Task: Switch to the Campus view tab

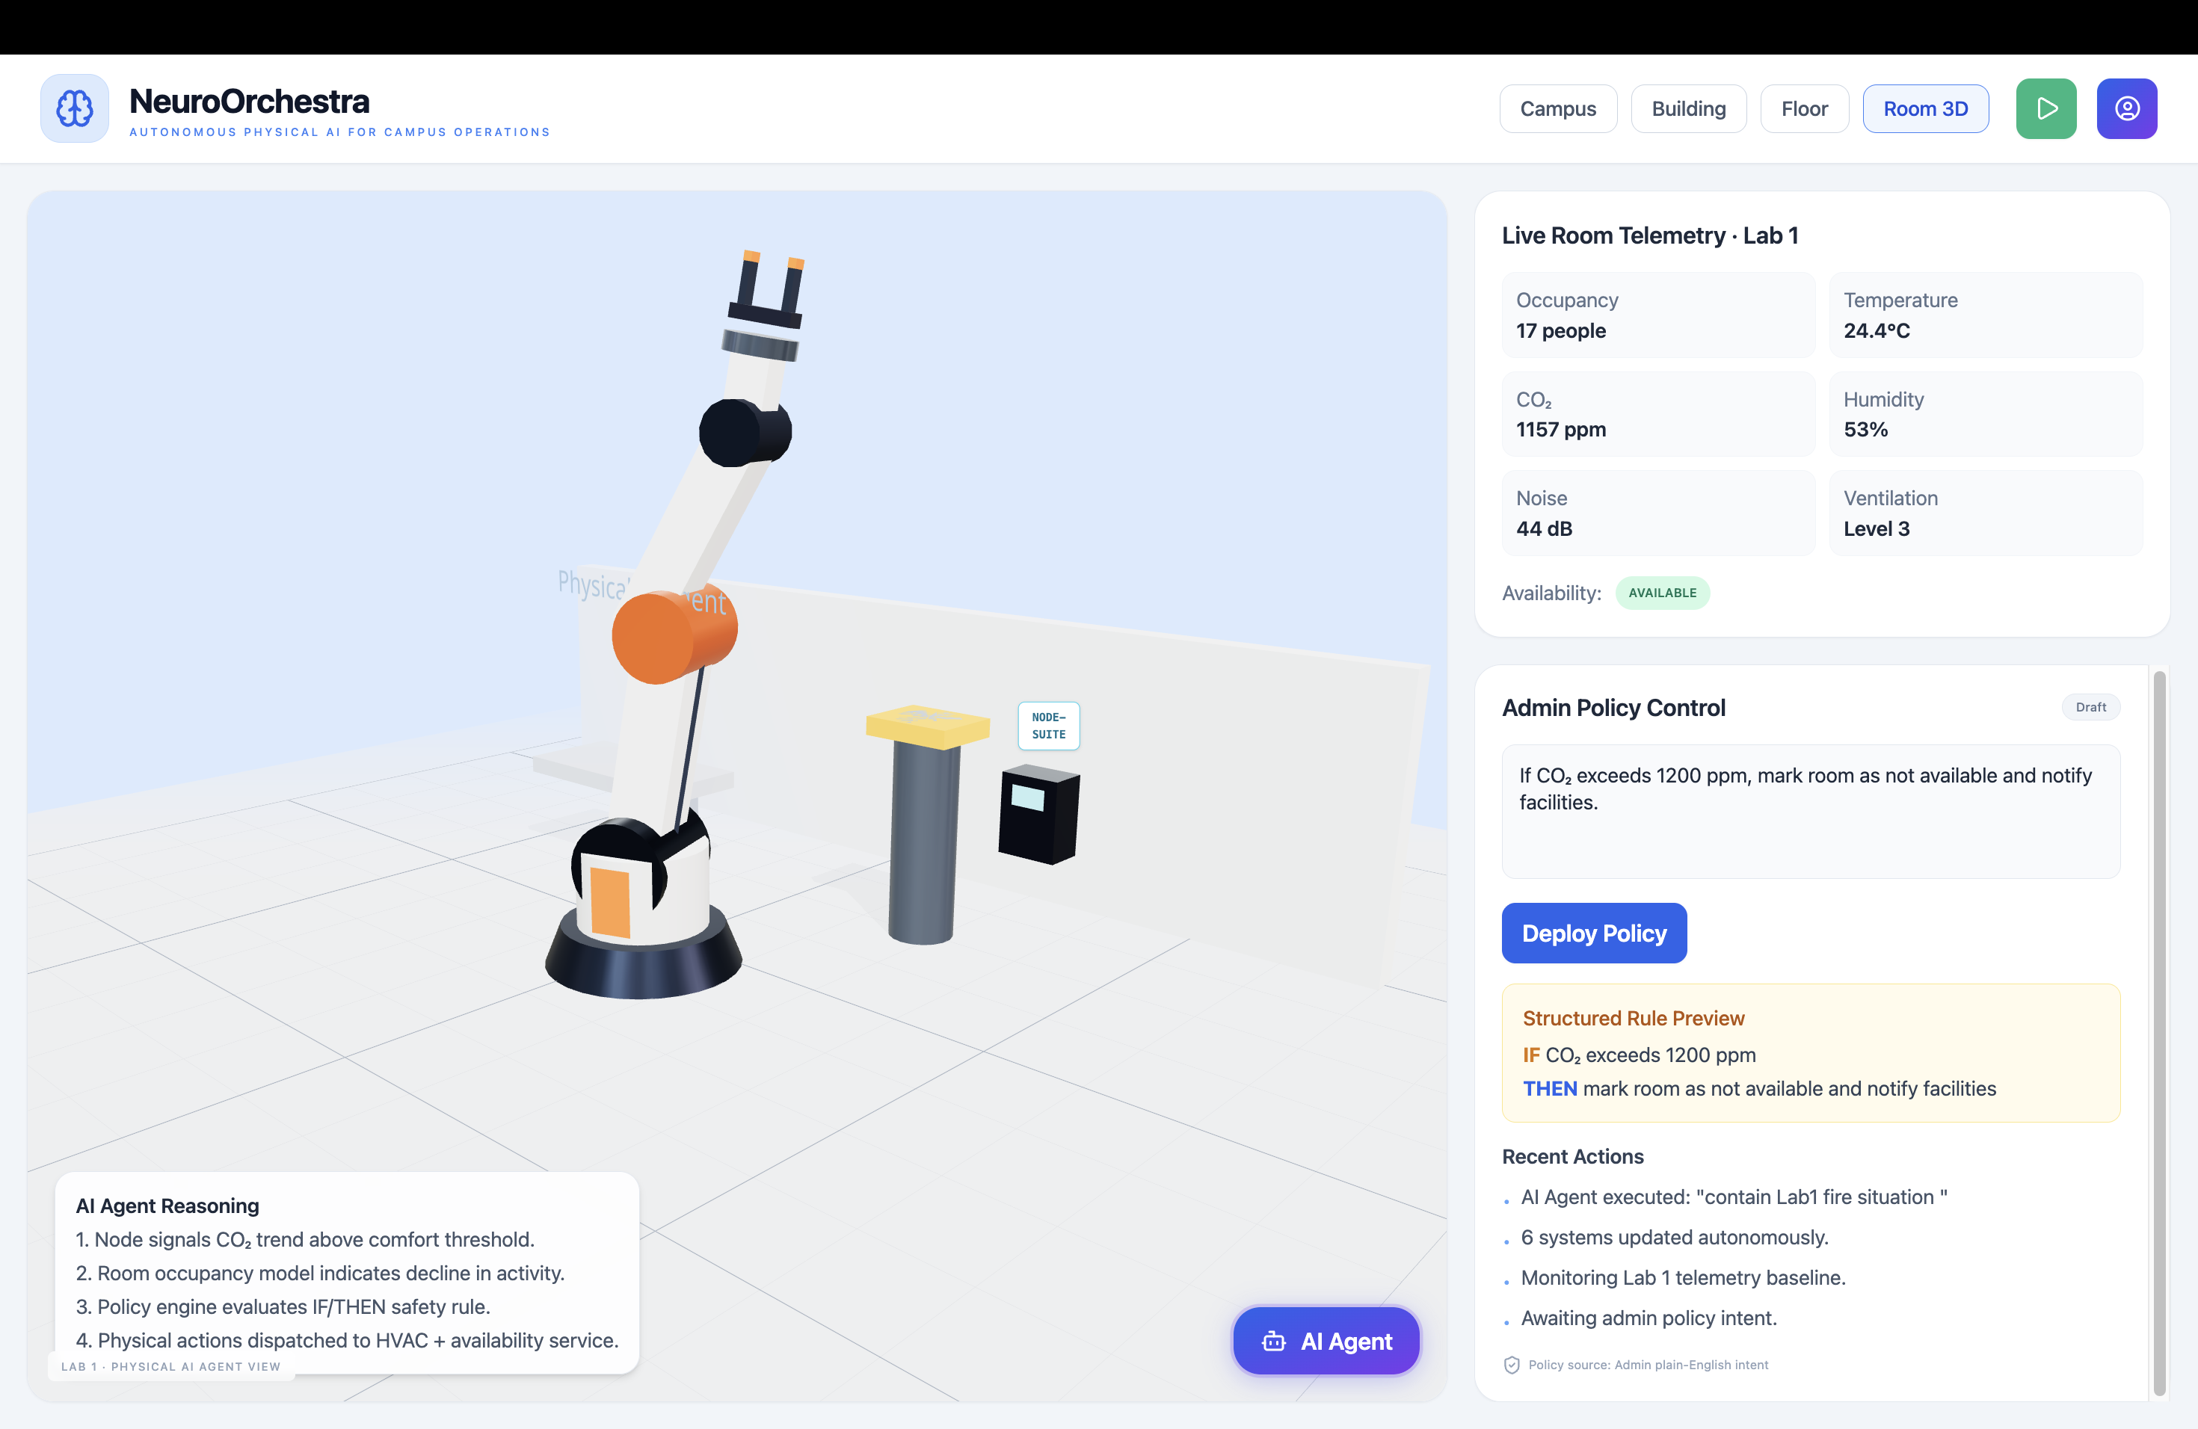Action: (x=1557, y=109)
